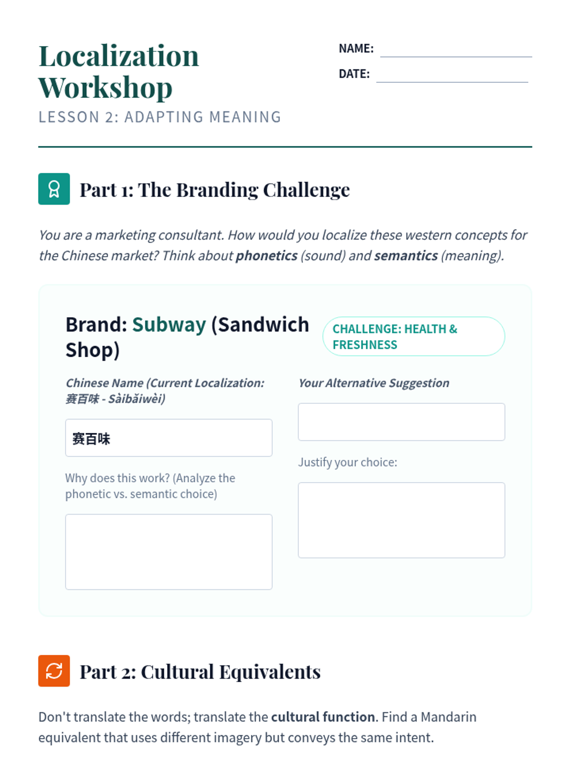Focus the Your Alternative Suggestion input
The image size is (570, 761).
click(x=401, y=422)
